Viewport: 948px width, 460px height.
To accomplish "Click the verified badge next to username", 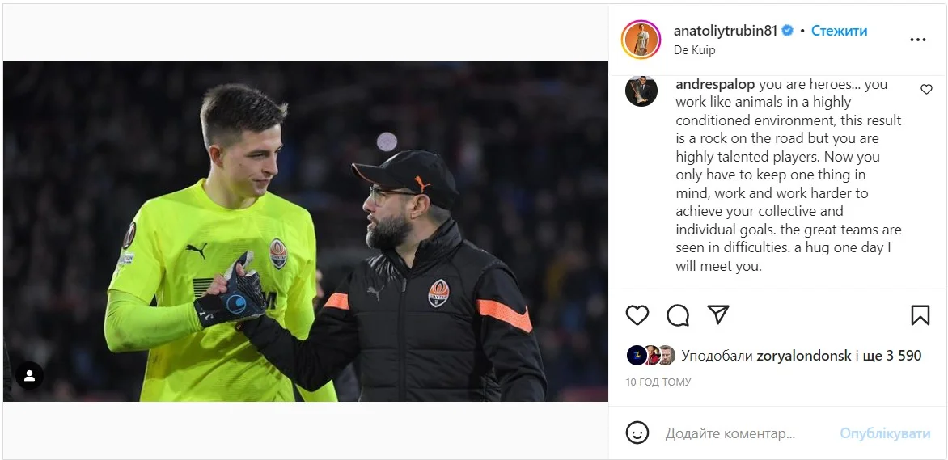I will [x=787, y=31].
